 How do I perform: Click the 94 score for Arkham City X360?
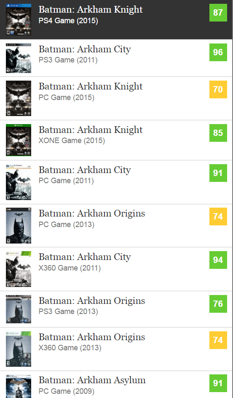point(218,260)
